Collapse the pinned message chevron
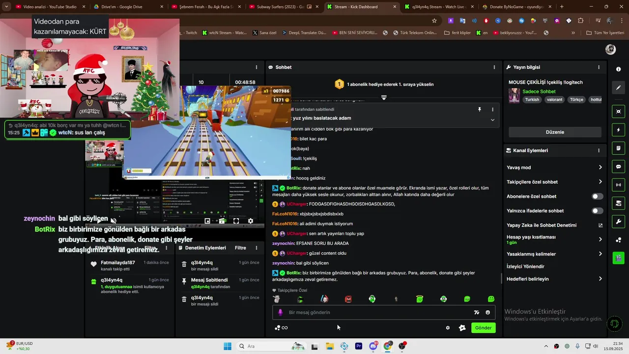Image resolution: width=629 pixels, height=354 pixels. coord(492,119)
